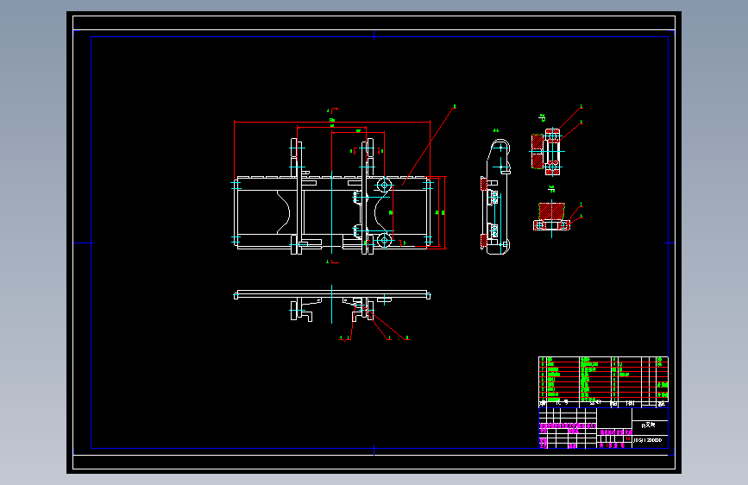This screenshot has height=485, width=748.
Task: Select the side profile view of the carriage
Action: coord(495,196)
